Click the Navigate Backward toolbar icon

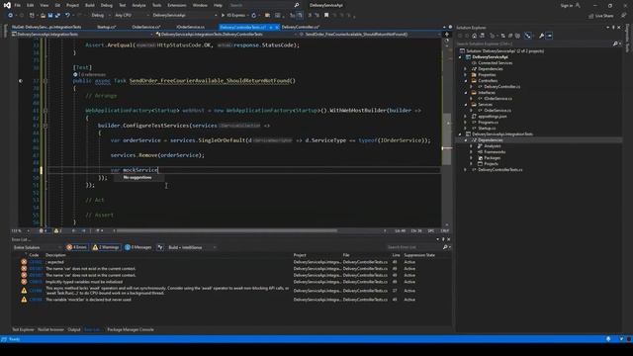(10, 16)
